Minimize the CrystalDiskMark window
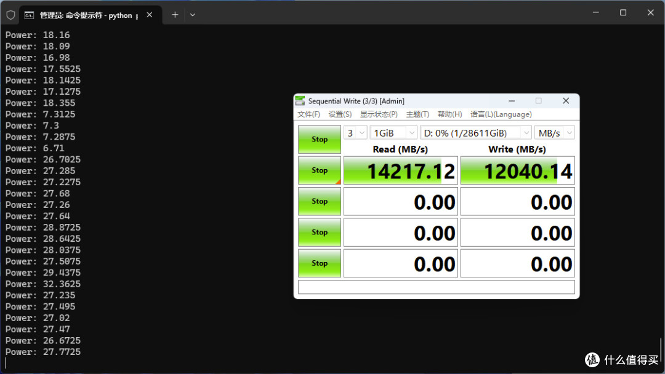Viewport: 665px width, 374px height. click(512, 101)
